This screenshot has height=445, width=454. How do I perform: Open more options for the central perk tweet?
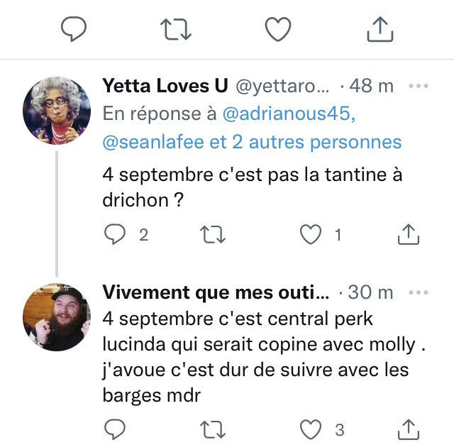pos(419,292)
